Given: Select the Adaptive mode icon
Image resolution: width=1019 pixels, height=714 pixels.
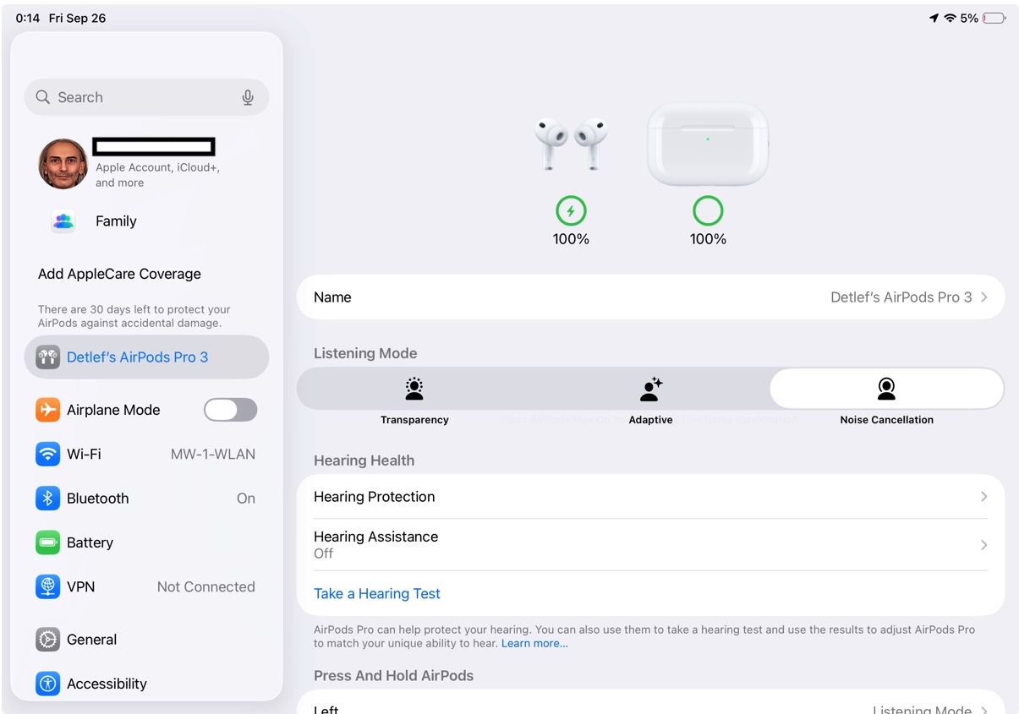Looking at the screenshot, I should pos(651,389).
